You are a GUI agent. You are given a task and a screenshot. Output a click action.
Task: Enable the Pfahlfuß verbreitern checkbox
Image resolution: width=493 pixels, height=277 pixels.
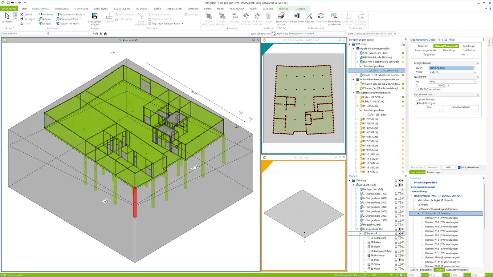417,90
